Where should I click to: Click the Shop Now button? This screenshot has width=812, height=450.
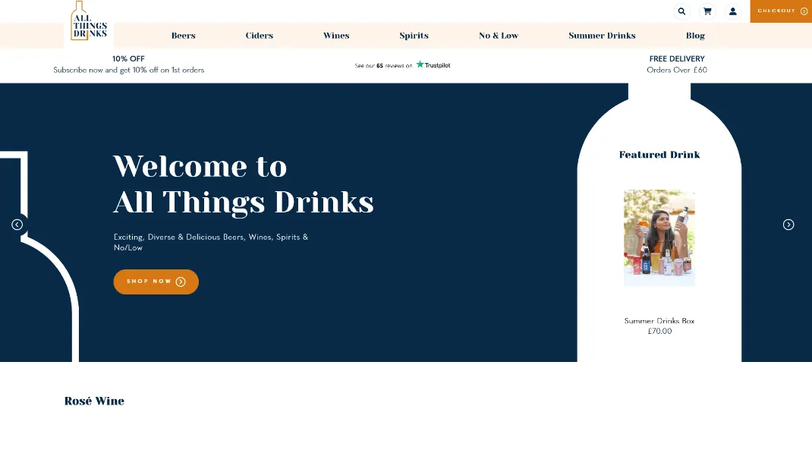coord(156,282)
